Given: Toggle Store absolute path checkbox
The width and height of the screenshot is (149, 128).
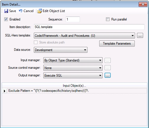Looking at the screenshot, I should (36, 42).
